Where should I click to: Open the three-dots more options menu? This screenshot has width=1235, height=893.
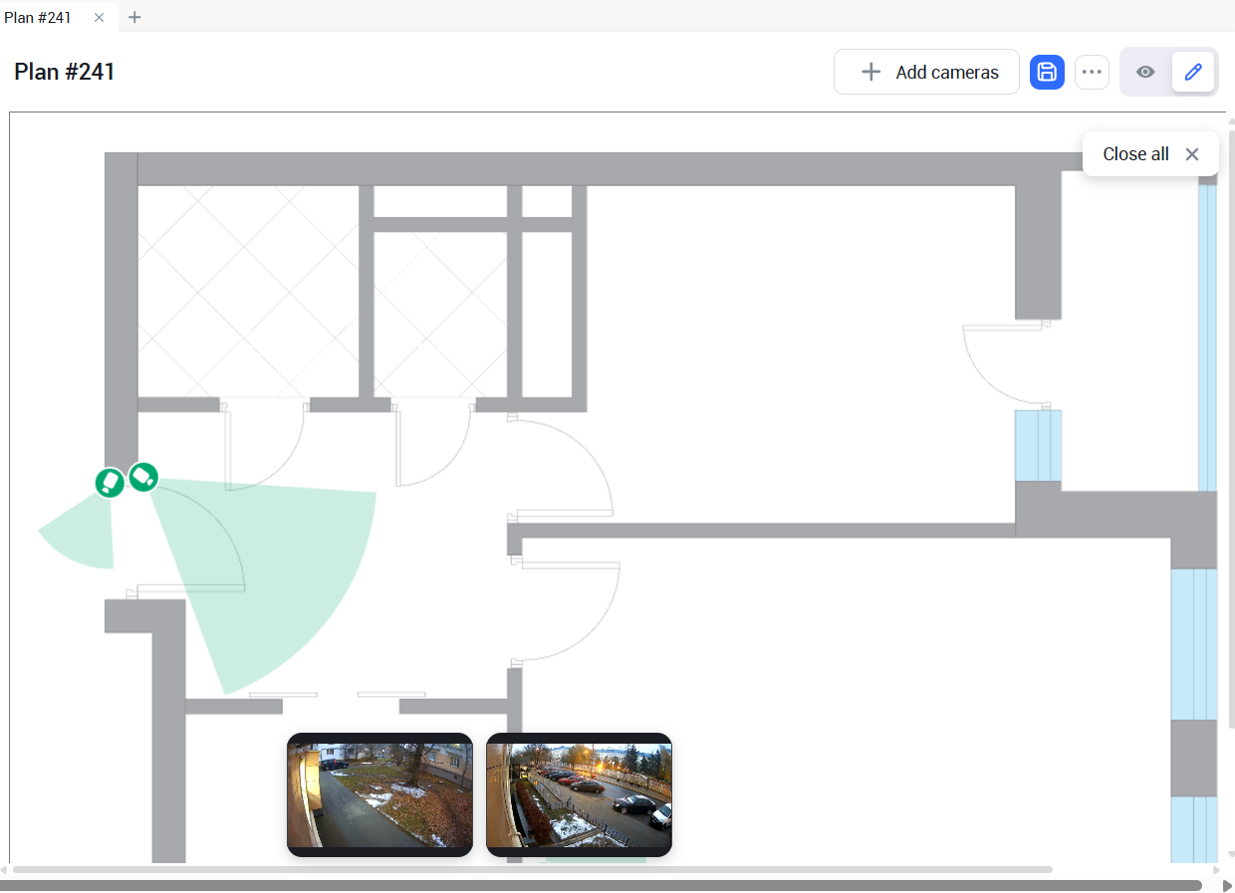pos(1092,72)
